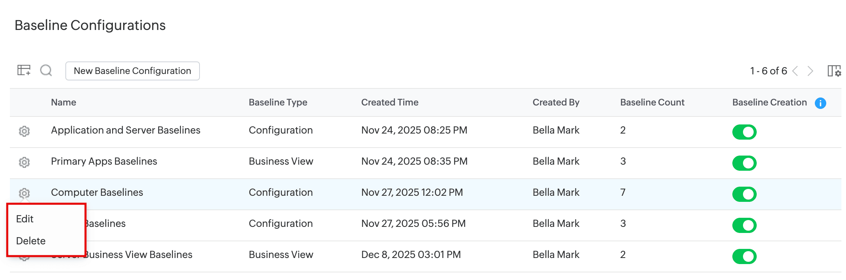Go to previous page arrow
The width and height of the screenshot is (846, 280).
tap(795, 71)
